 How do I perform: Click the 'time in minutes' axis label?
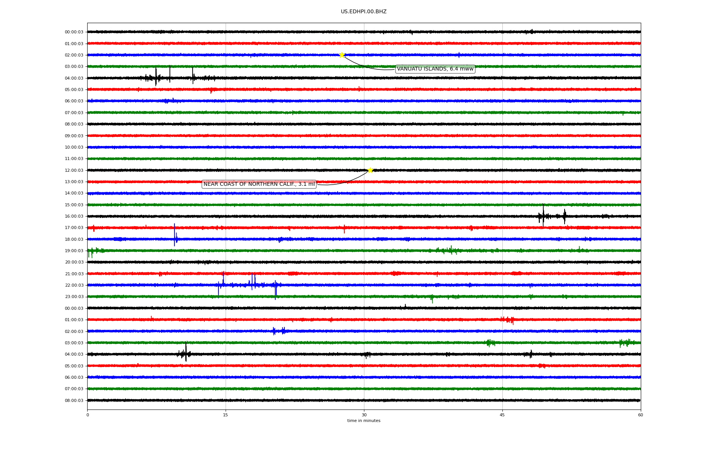364,421
